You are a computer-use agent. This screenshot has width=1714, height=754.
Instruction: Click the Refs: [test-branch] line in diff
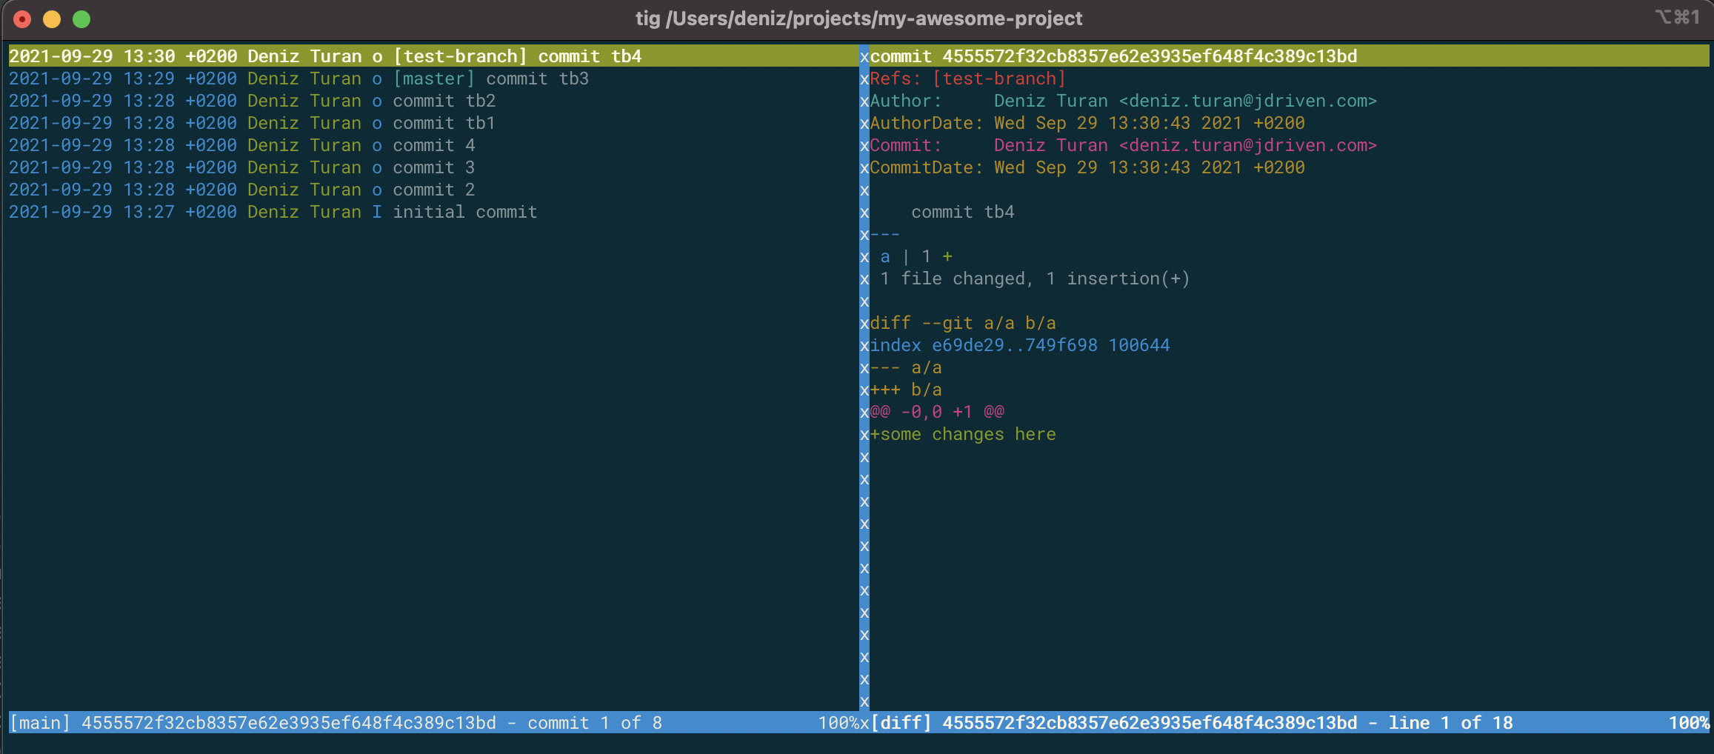pyautogui.click(x=967, y=79)
